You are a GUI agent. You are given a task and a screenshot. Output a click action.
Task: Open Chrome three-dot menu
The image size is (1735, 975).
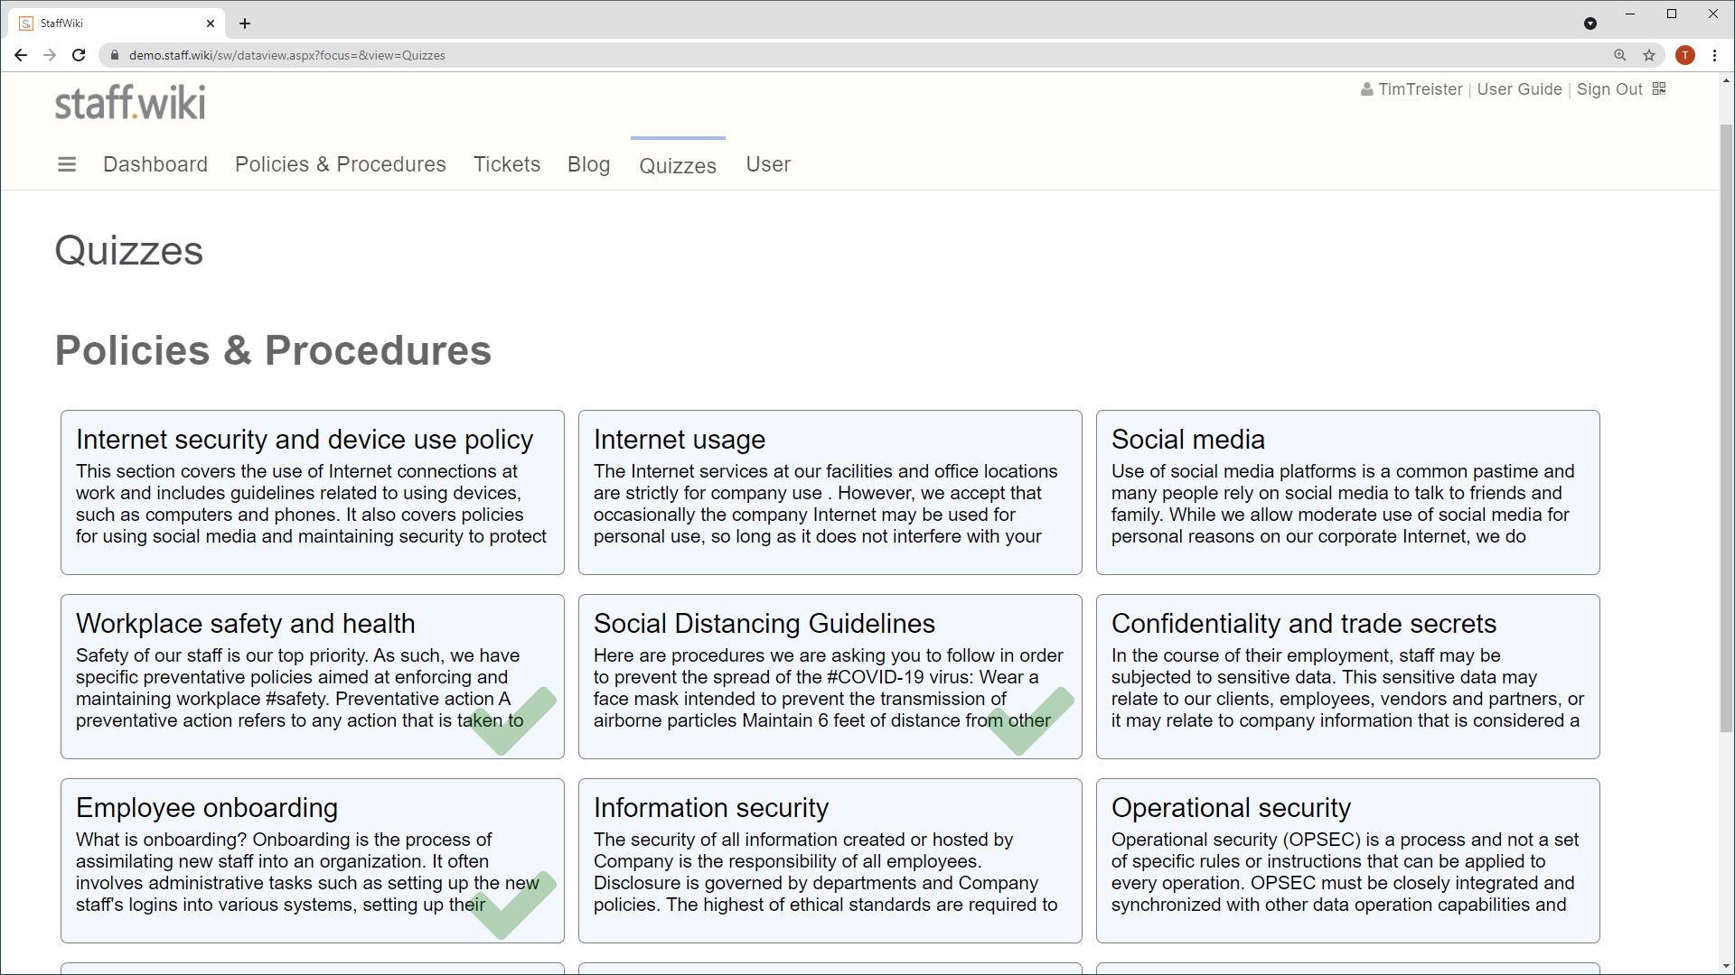1715,55
